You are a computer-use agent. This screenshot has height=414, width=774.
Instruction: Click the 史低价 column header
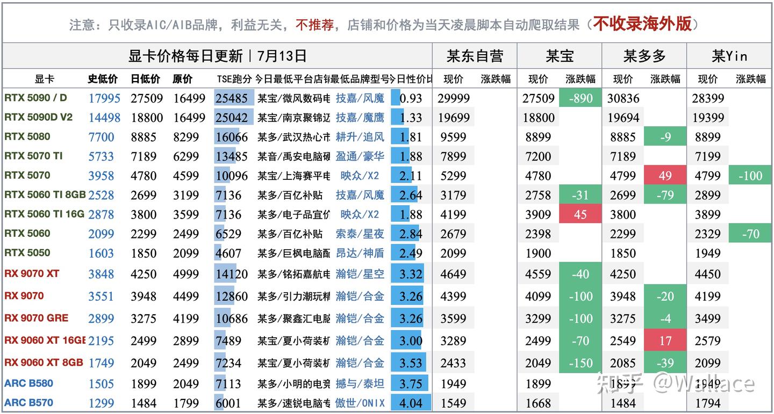(103, 79)
